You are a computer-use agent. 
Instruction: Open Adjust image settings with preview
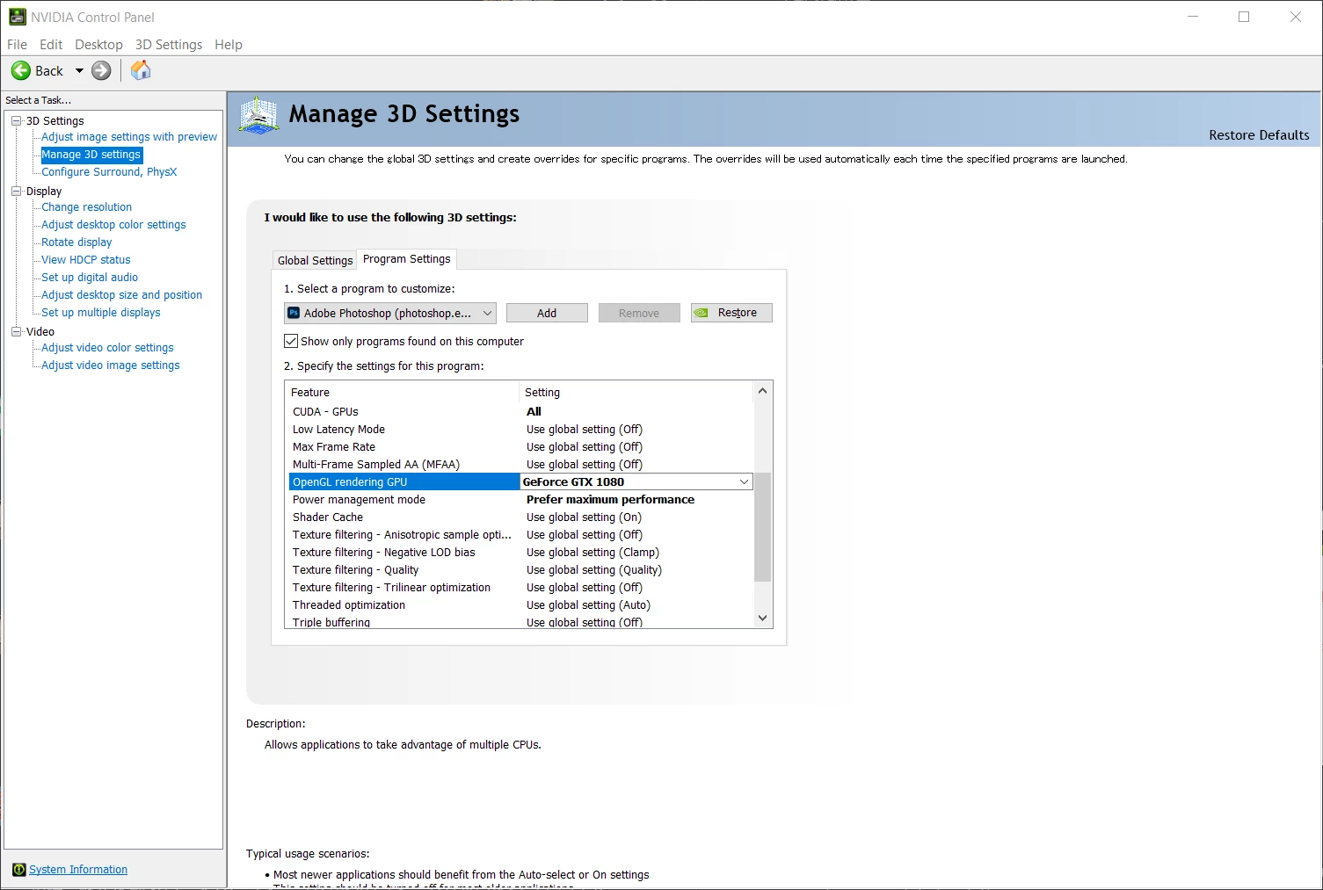pos(129,137)
